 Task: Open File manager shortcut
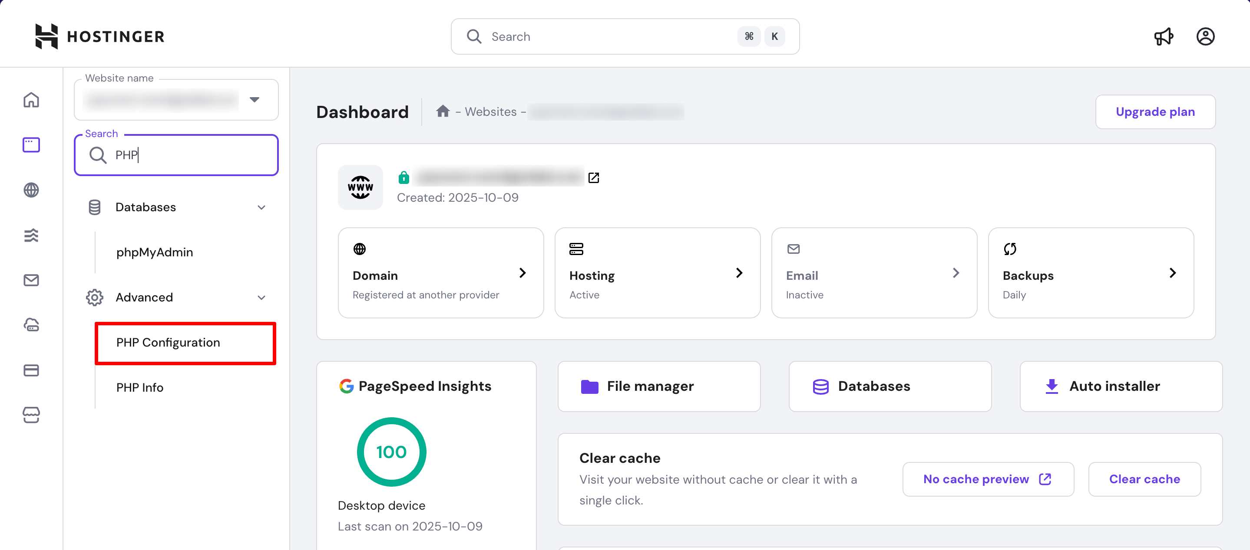[x=659, y=386]
